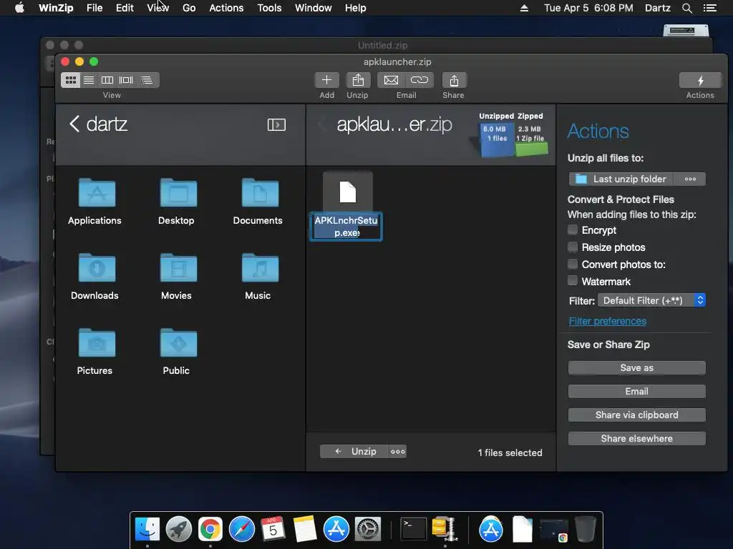Viewport: 733px width, 549px height.
Task: Toggle the file pane sidebar icon
Action: click(276, 124)
